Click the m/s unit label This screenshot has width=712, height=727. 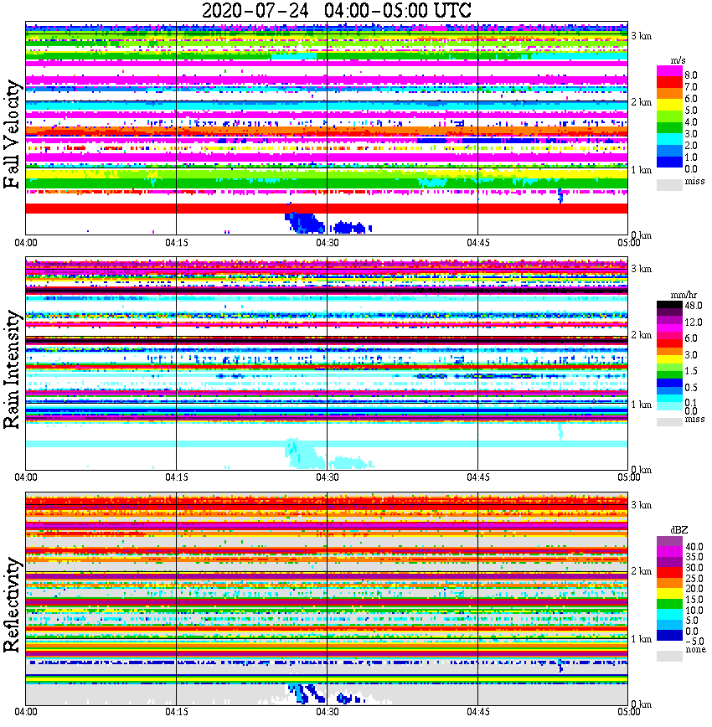coord(678,61)
